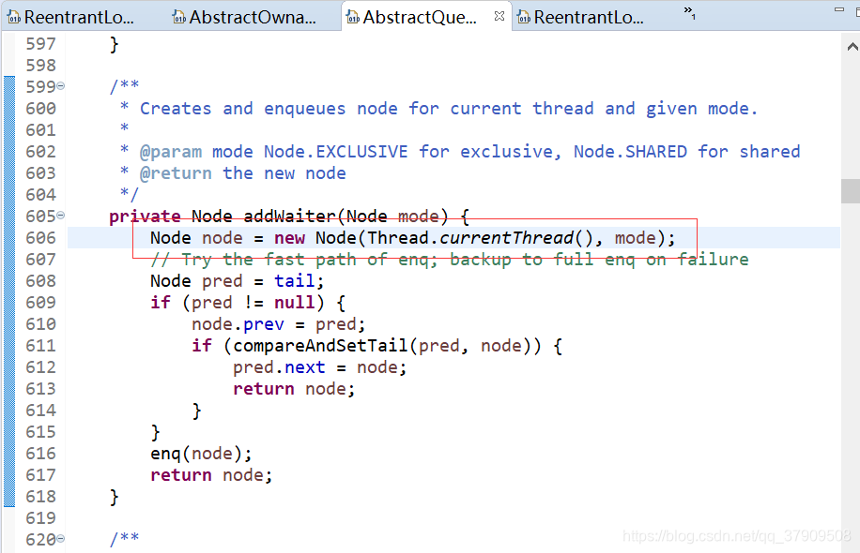Image resolution: width=860 pixels, height=553 pixels.
Task: Click line number 611 in the gutter
Action: point(40,346)
